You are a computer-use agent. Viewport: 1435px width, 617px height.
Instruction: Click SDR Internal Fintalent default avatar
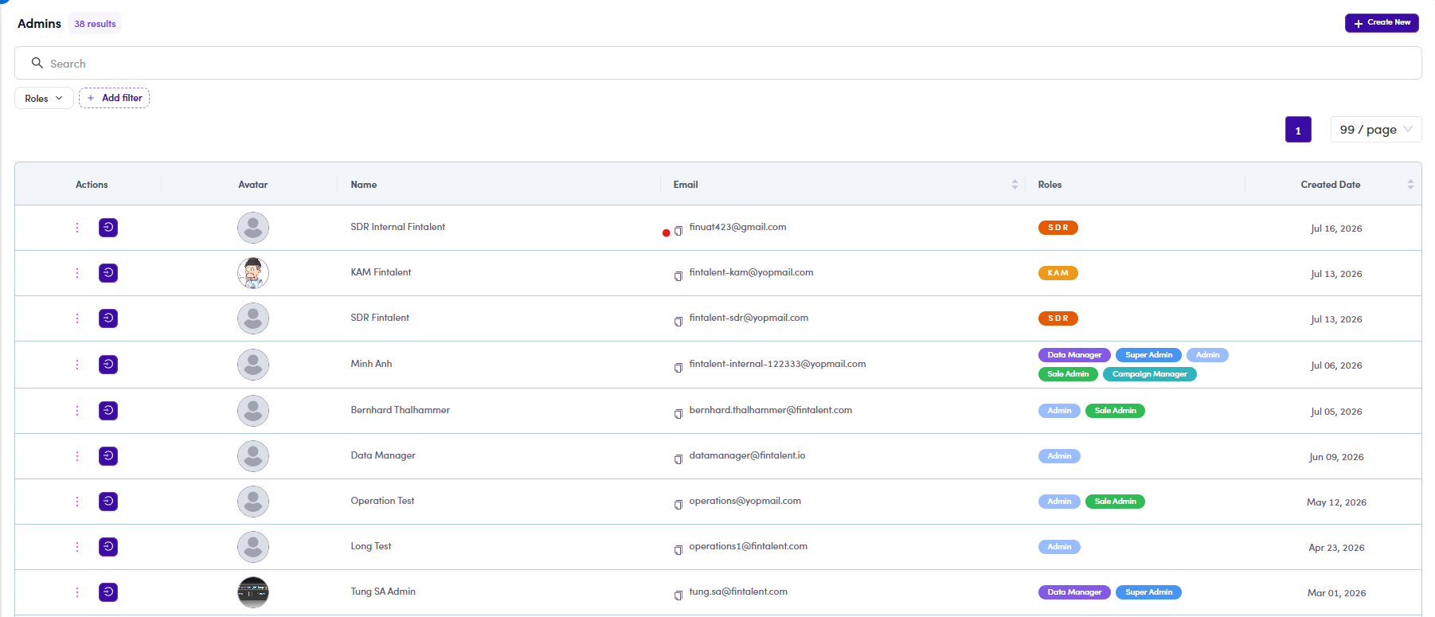pyautogui.click(x=253, y=228)
